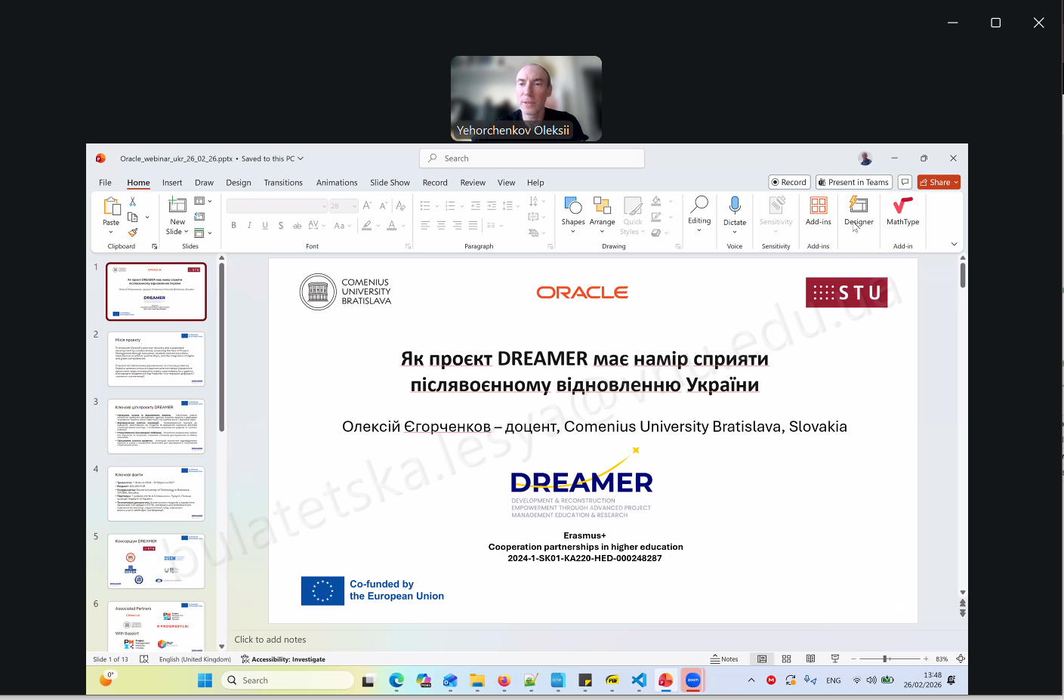Switch to Slide Sorter view
The width and height of the screenshot is (1064, 700).
tap(786, 659)
